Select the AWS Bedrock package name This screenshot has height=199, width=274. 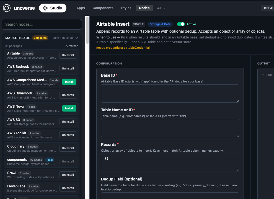click(x=18, y=67)
